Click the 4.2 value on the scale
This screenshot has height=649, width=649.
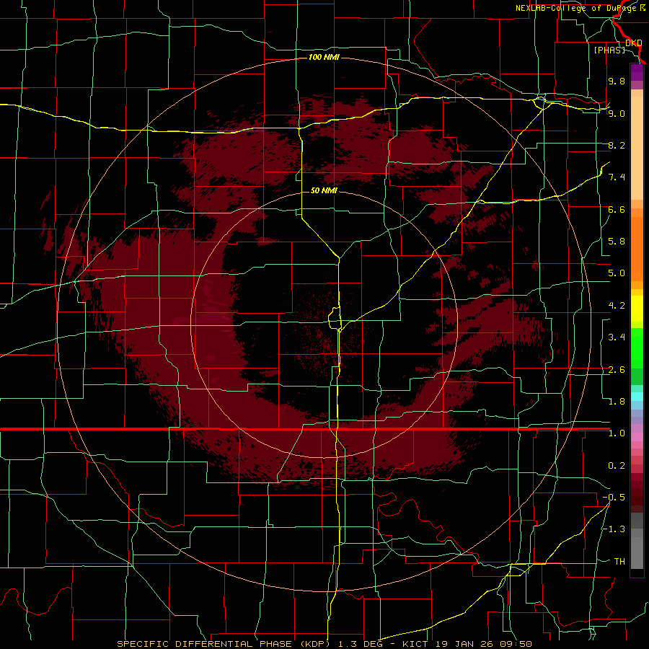pos(617,306)
